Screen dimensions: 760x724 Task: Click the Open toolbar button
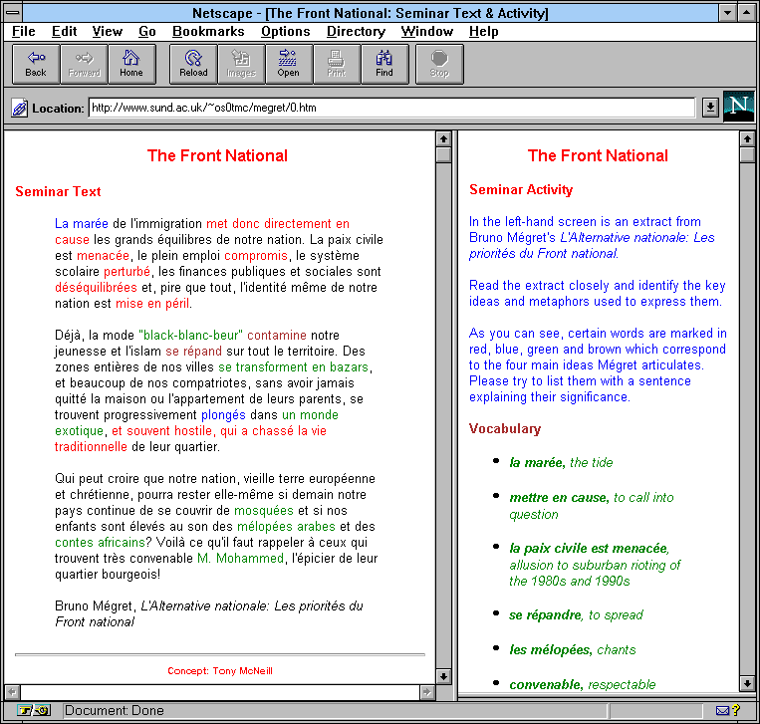pos(288,65)
